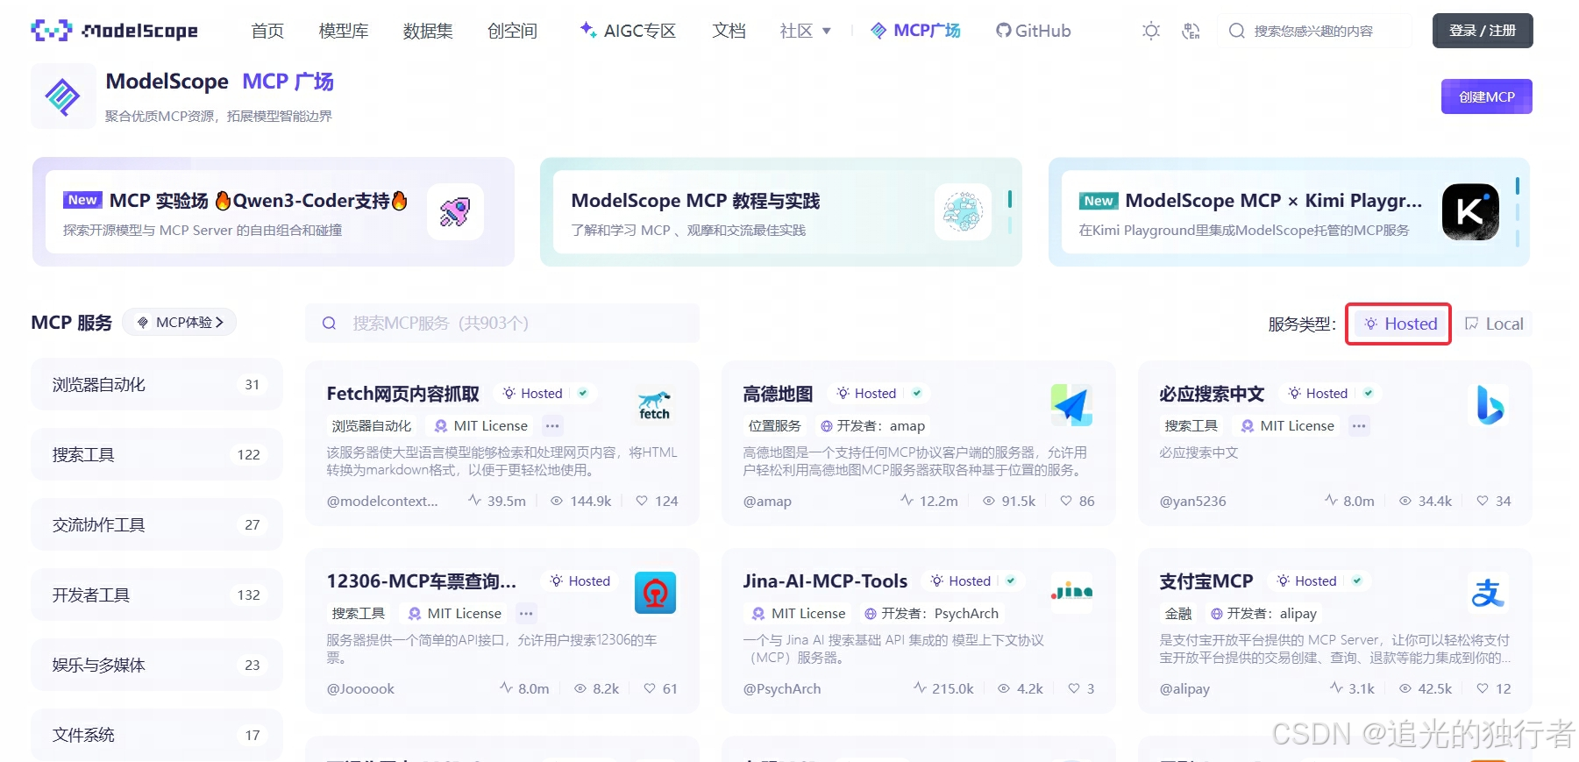The image size is (1579, 762).
Task: Click the heart icon on Fetch card
Action: click(642, 501)
